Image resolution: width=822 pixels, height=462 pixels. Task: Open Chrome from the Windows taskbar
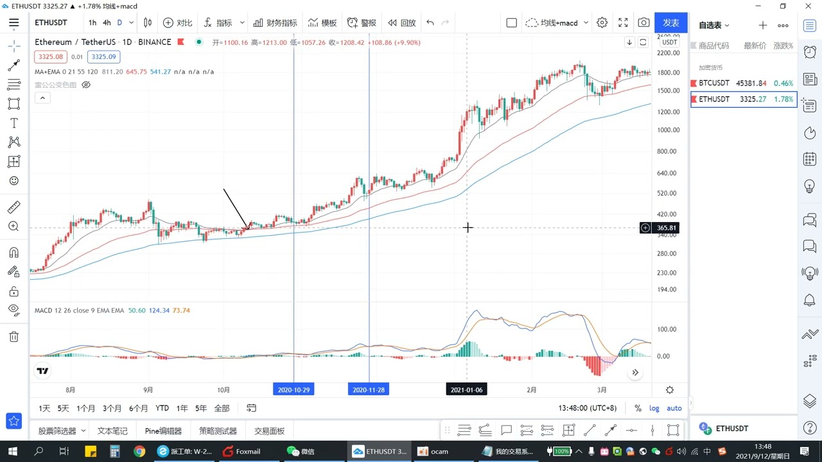[139, 451]
